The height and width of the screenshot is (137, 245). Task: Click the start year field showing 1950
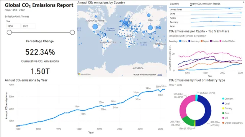13,26
